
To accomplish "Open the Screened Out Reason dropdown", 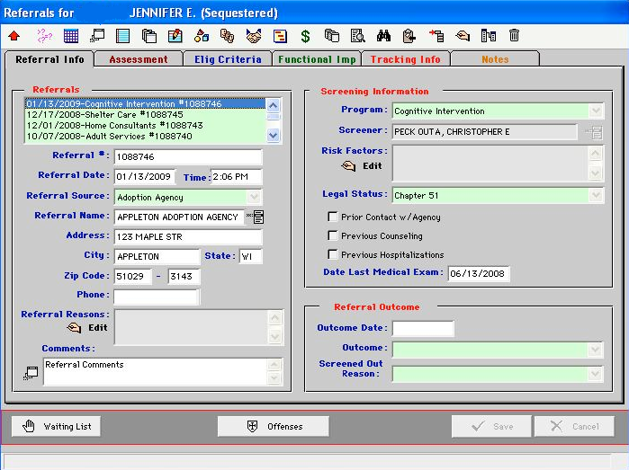I will [595, 374].
